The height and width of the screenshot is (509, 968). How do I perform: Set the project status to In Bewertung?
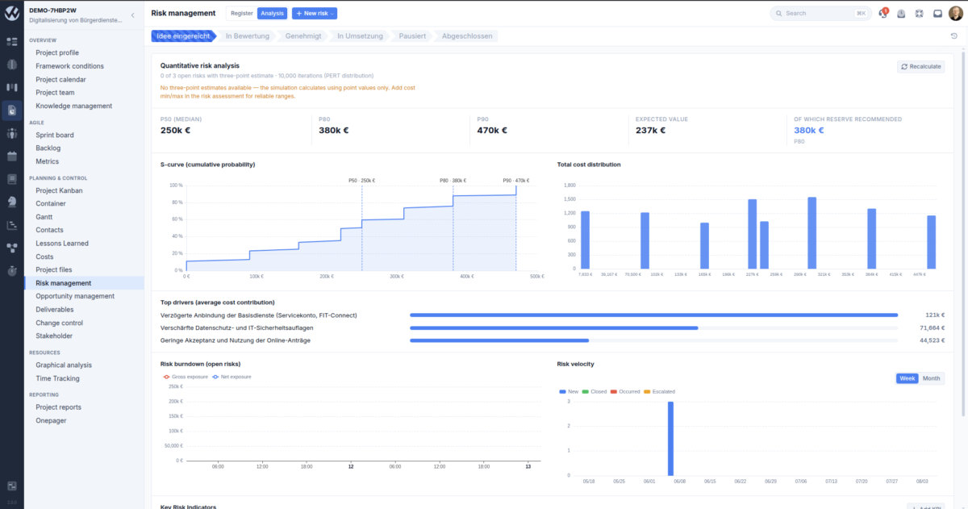(x=246, y=36)
